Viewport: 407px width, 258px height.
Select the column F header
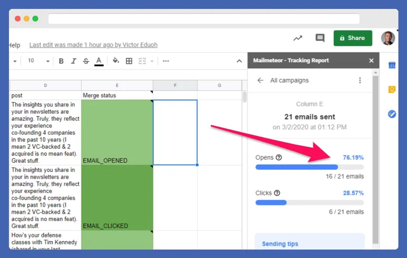[x=175, y=85]
